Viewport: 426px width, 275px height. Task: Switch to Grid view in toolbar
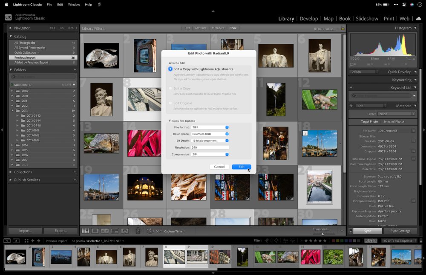[x=85, y=231]
